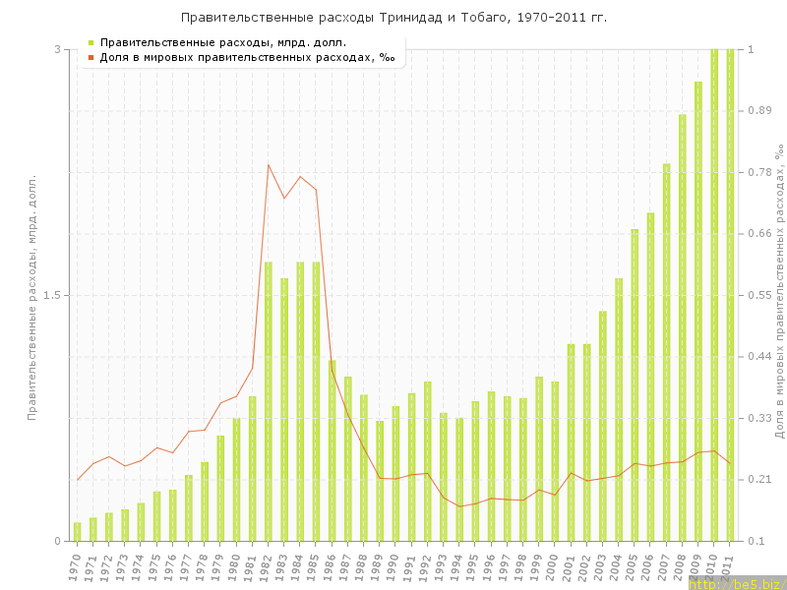Click the 1975 label on the x-axis

(x=154, y=566)
